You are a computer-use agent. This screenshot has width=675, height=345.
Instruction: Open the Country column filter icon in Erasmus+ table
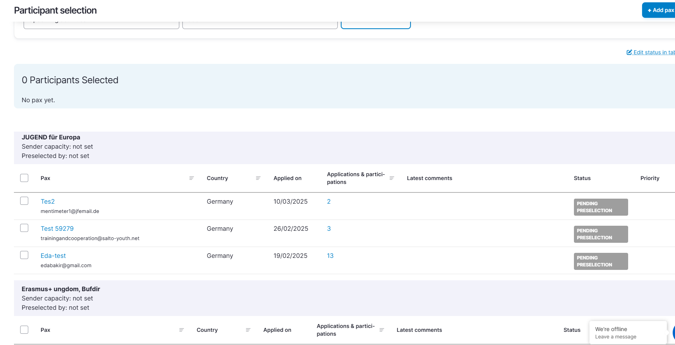pyautogui.click(x=248, y=330)
